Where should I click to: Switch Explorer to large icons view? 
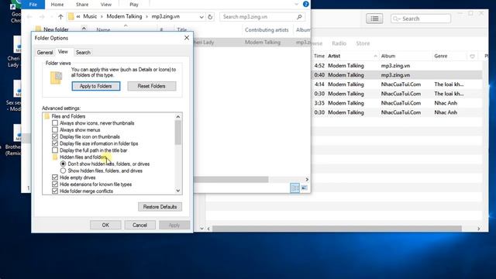(x=305, y=188)
